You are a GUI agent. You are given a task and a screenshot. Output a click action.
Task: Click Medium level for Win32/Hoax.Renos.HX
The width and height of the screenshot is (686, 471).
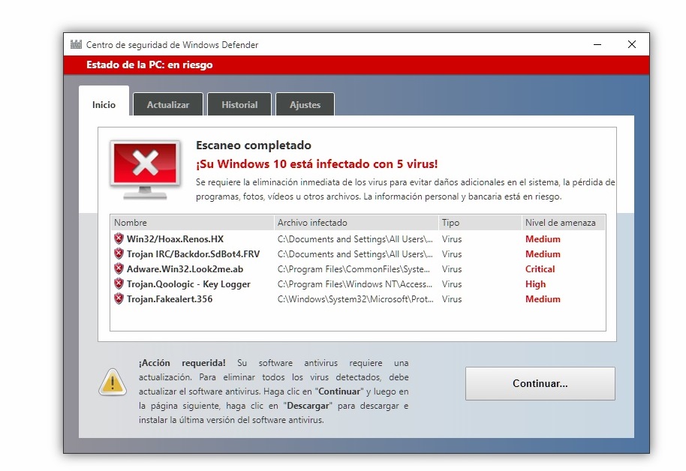(543, 239)
